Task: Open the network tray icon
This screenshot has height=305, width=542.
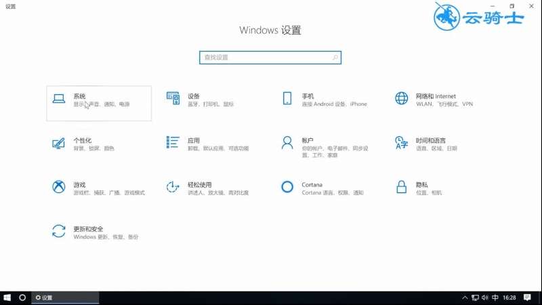Action: pos(476,298)
